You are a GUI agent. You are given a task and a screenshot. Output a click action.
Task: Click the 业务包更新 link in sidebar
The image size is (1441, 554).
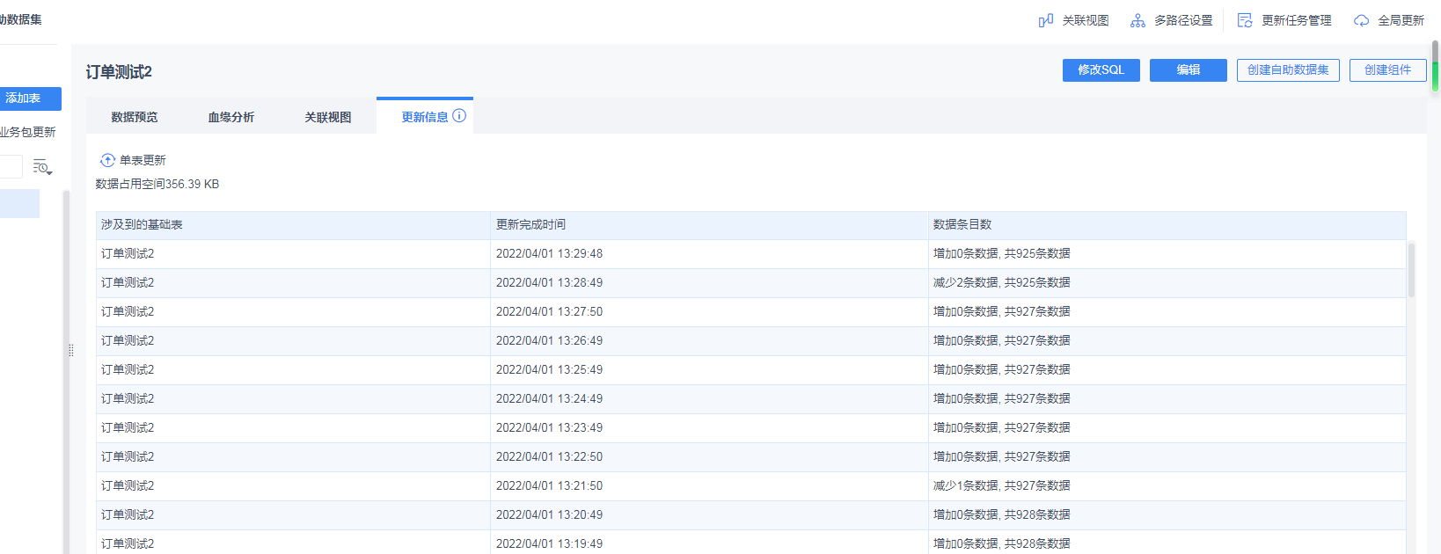(x=28, y=132)
